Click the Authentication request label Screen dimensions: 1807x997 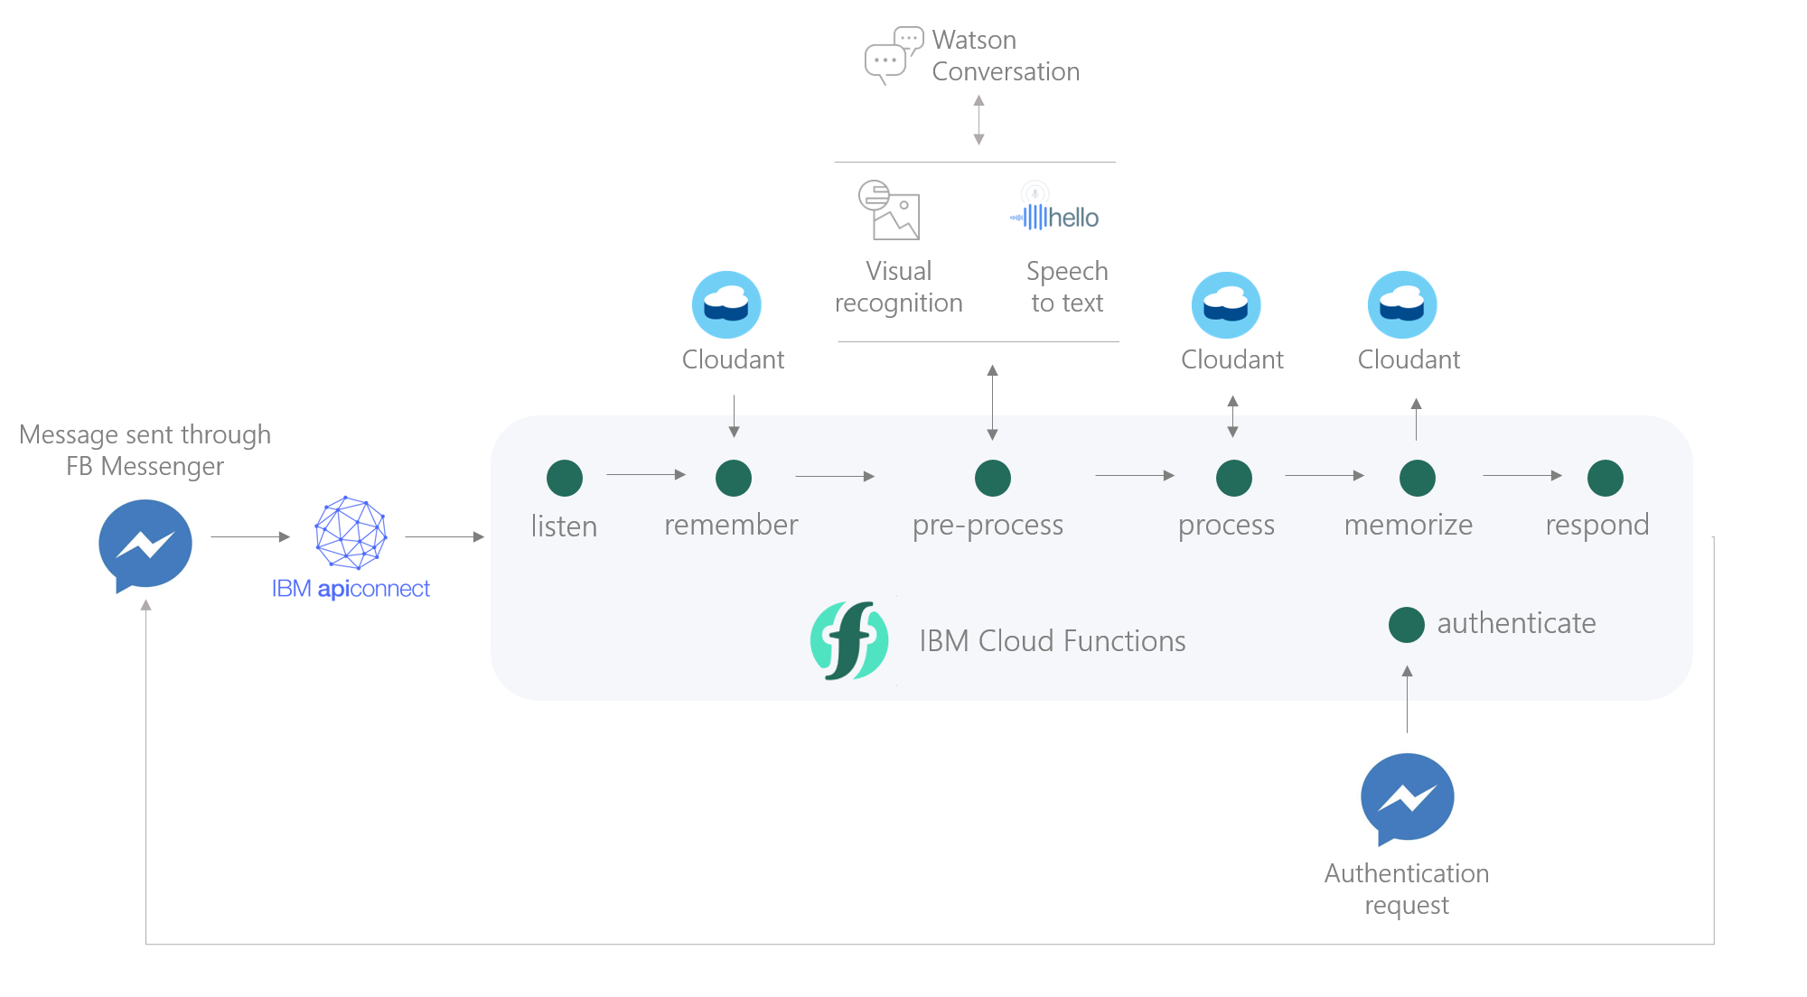tap(1407, 889)
